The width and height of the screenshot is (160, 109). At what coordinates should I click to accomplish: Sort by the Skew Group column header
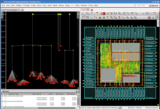(x=37, y=94)
